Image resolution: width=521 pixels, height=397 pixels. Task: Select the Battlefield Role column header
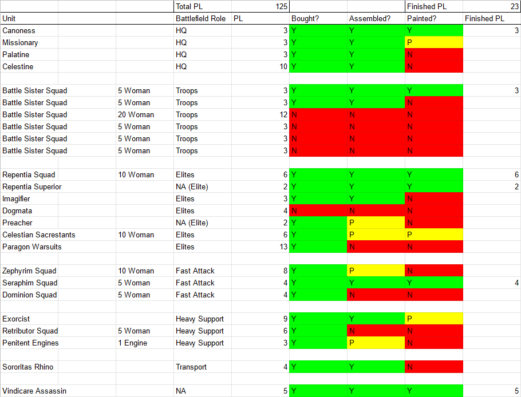[x=202, y=19]
